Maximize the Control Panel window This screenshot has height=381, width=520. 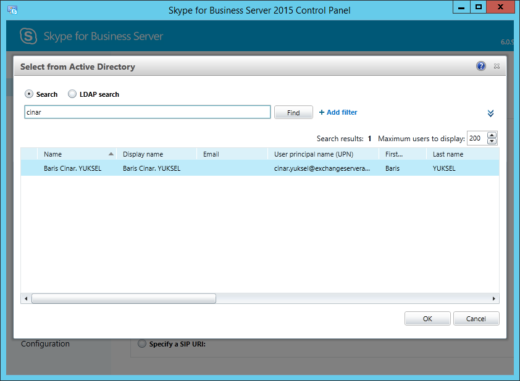point(478,7)
